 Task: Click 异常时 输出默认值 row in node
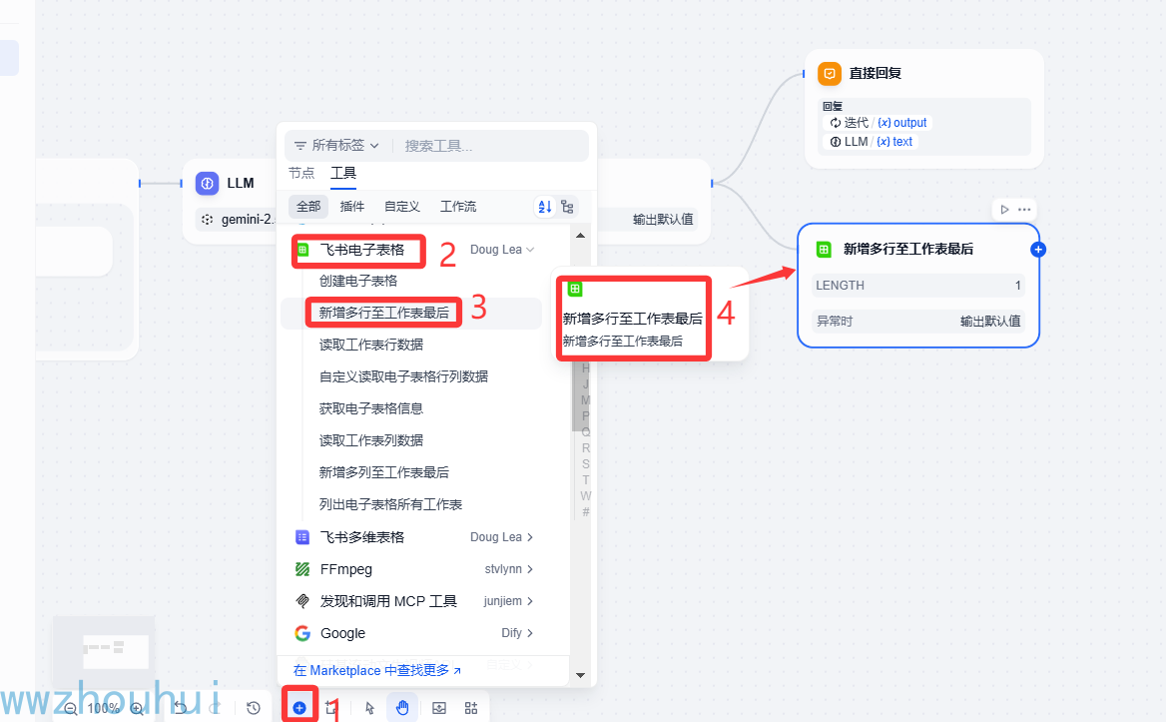919,322
